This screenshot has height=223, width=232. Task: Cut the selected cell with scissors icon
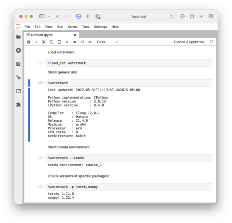click(44, 42)
